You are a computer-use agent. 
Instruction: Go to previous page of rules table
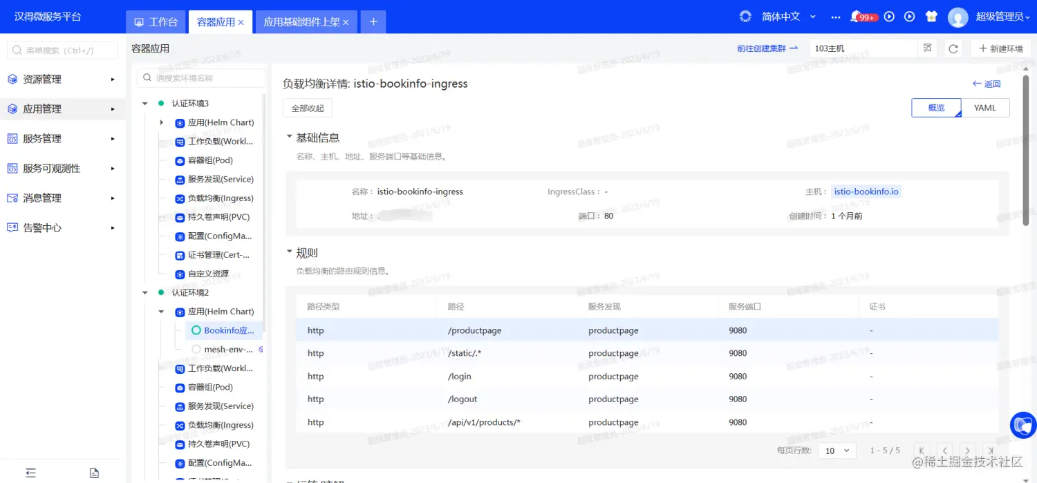click(944, 451)
